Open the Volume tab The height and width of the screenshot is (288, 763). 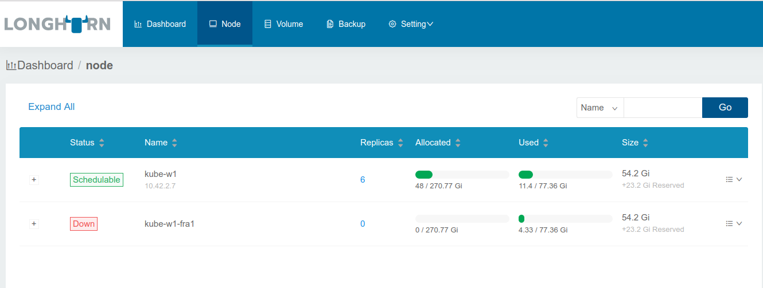pyautogui.click(x=283, y=24)
